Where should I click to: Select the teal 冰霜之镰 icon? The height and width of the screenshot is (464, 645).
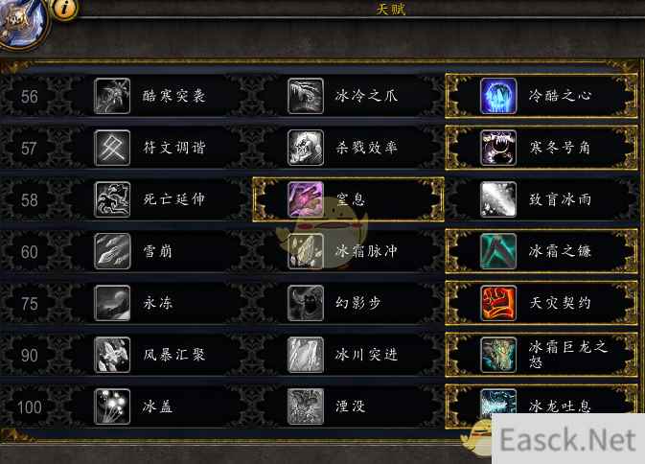click(498, 251)
